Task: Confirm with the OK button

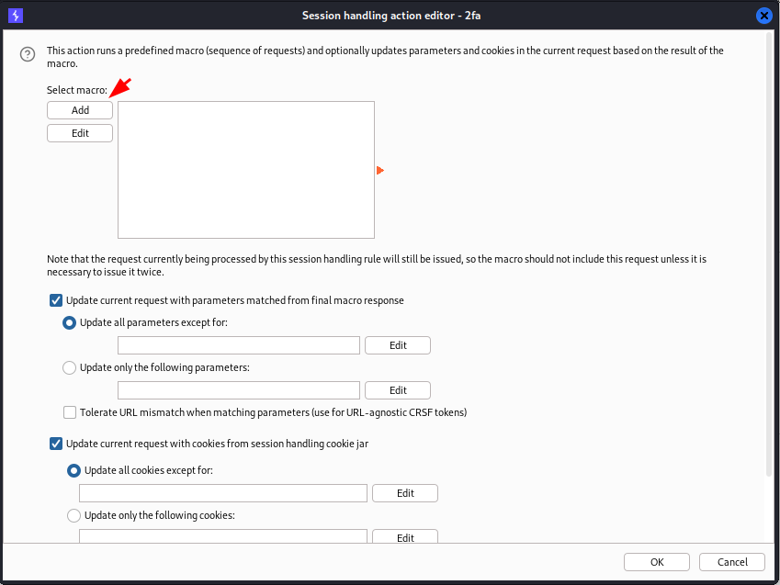Action: pyautogui.click(x=657, y=562)
